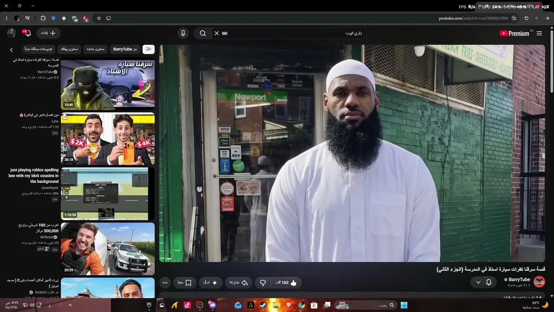Select the 'محتوى يهمّك' filter chip

pos(69,49)
